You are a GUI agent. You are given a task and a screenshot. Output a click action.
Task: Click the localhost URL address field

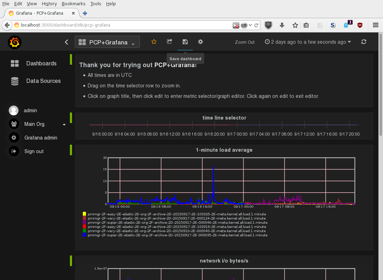click(x=122, y=25)
